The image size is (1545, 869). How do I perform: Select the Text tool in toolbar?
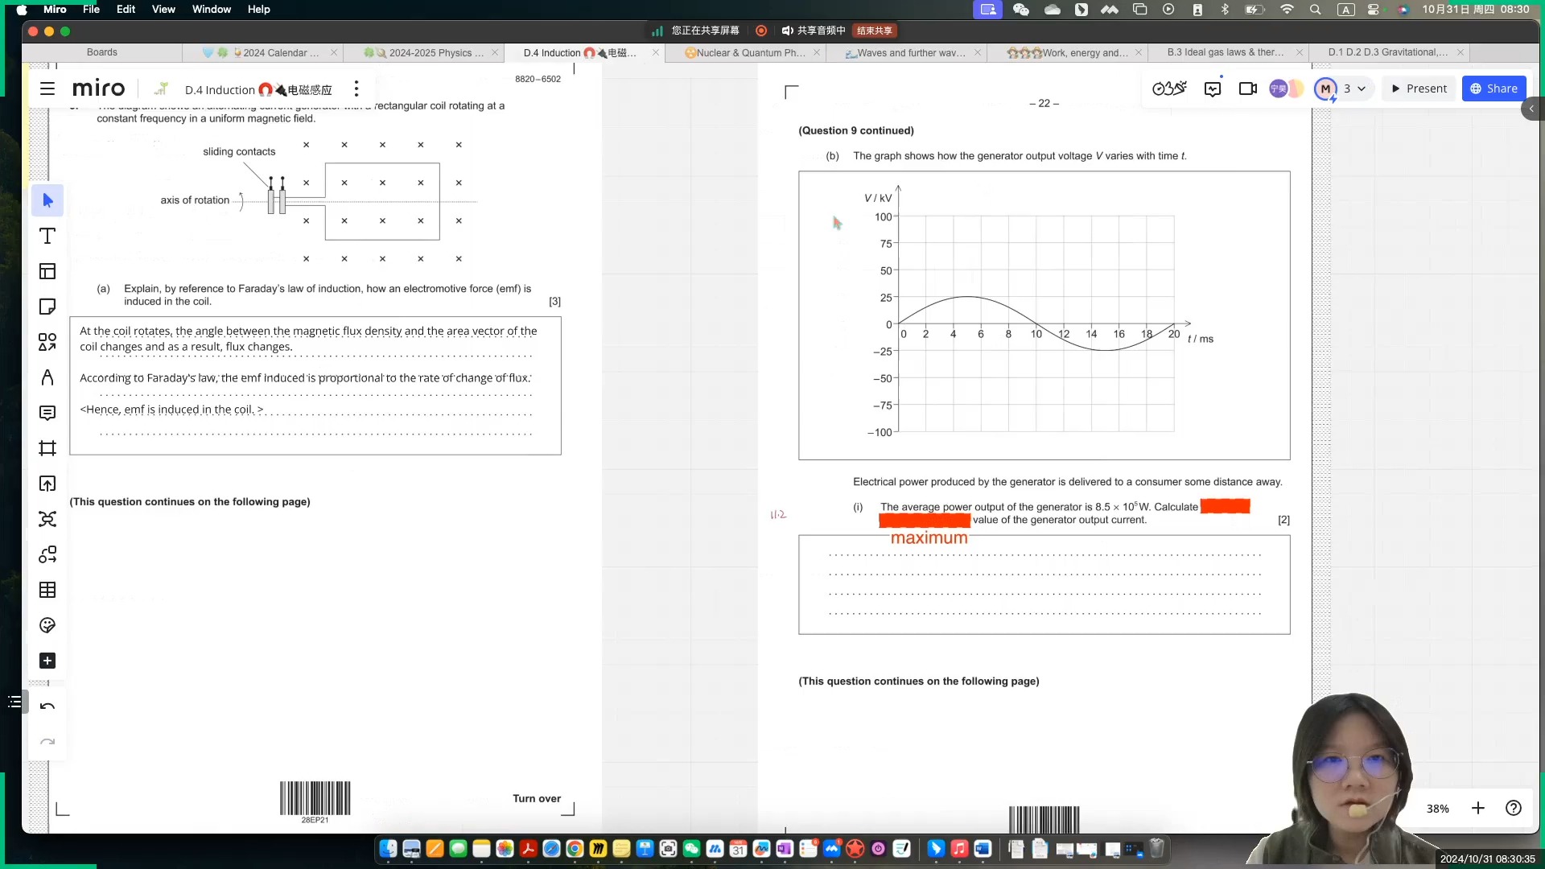[x=47, y=236]
